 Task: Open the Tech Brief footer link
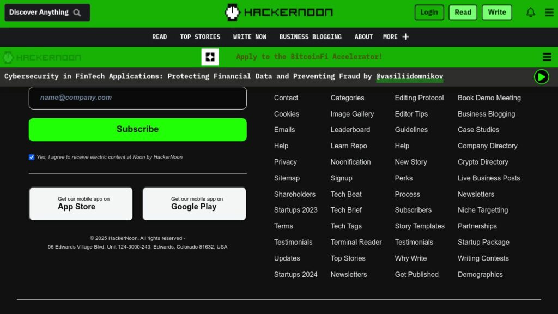pos(346,210)
